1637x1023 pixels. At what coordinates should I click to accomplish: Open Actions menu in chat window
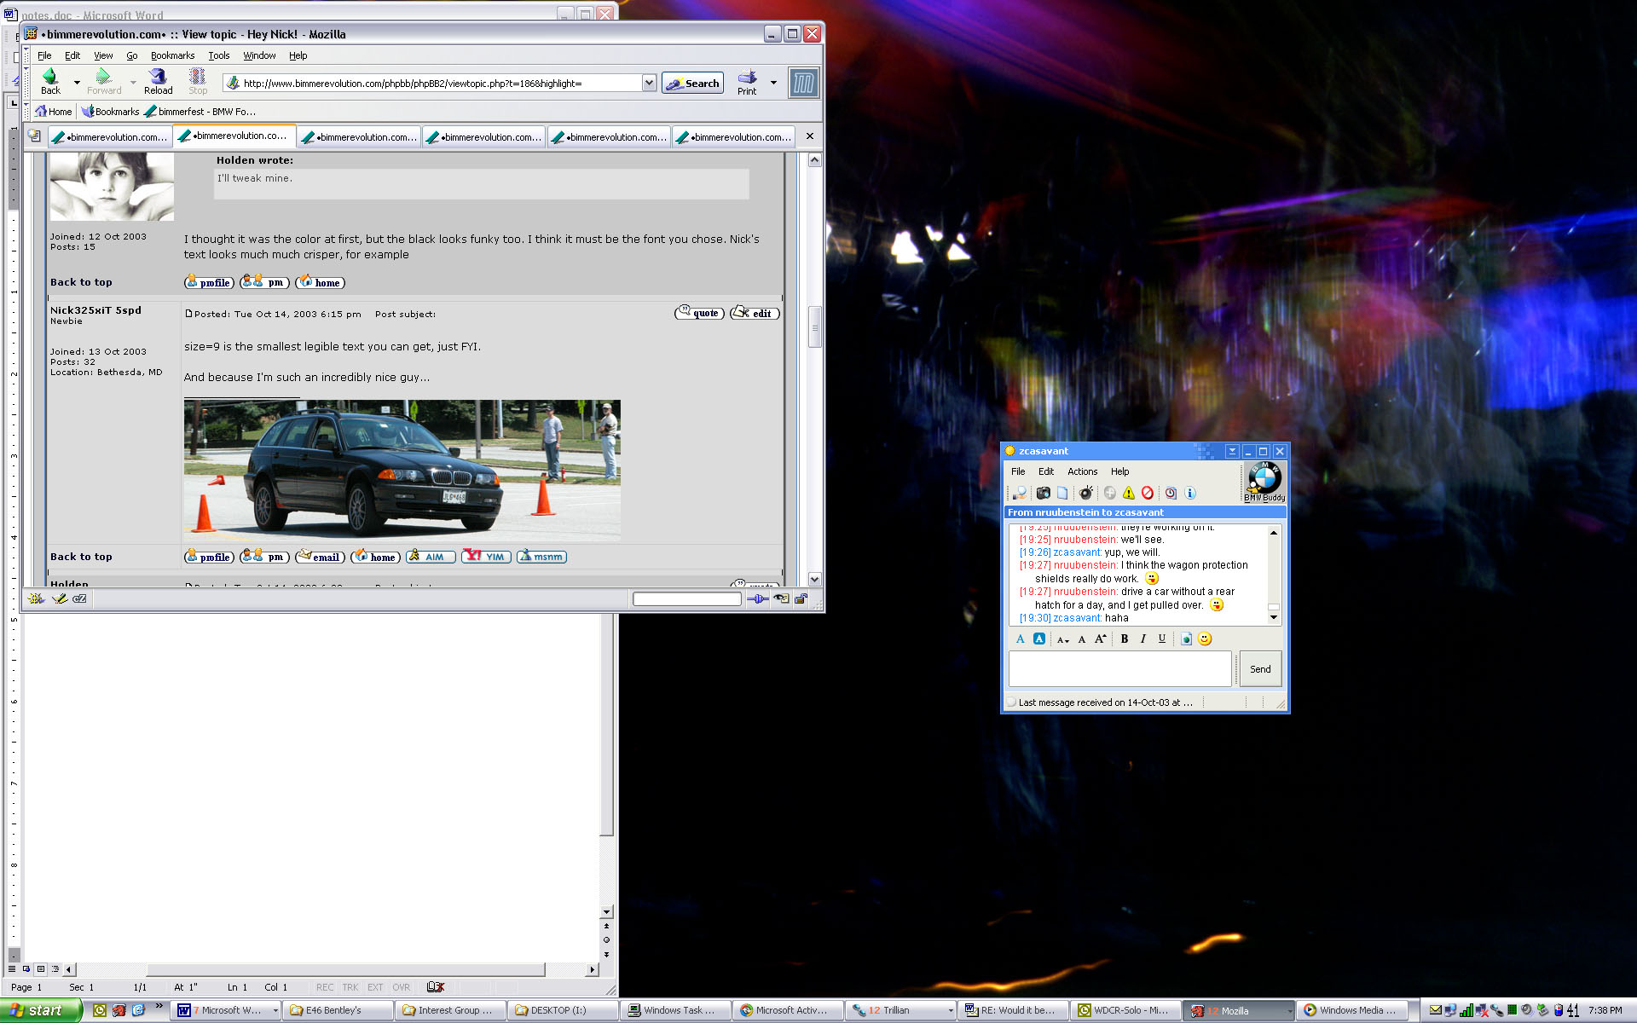click(1082, 471)
